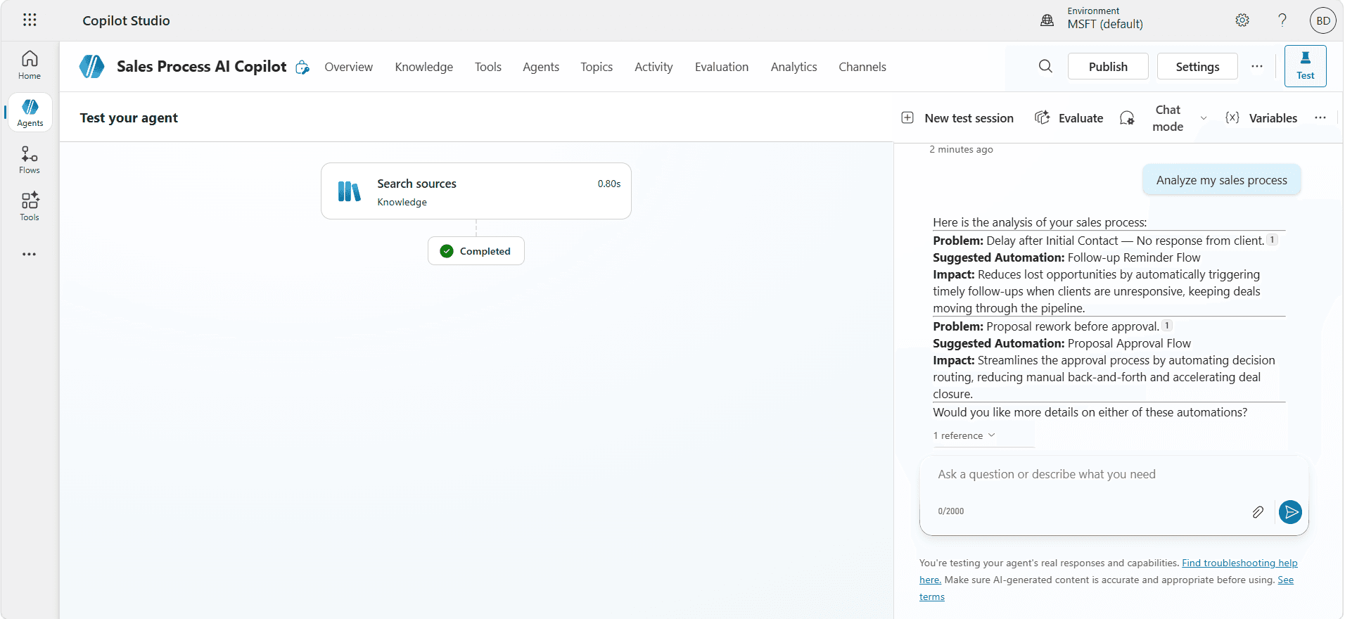Start a New test session
Image resolution: width=1345 pixels, height=619 pixels.
(x=969, y=118)
